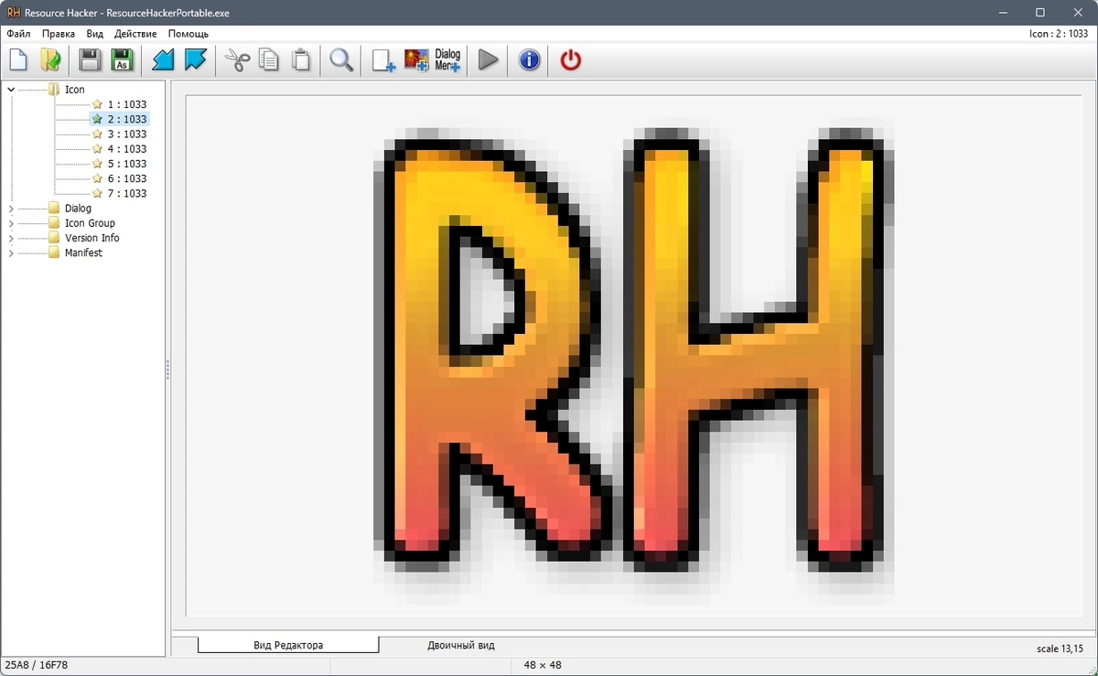The height and width of the screenshot is (676, 1098).
Task: Expand the Version Info tree node
Action: point(11,238)
